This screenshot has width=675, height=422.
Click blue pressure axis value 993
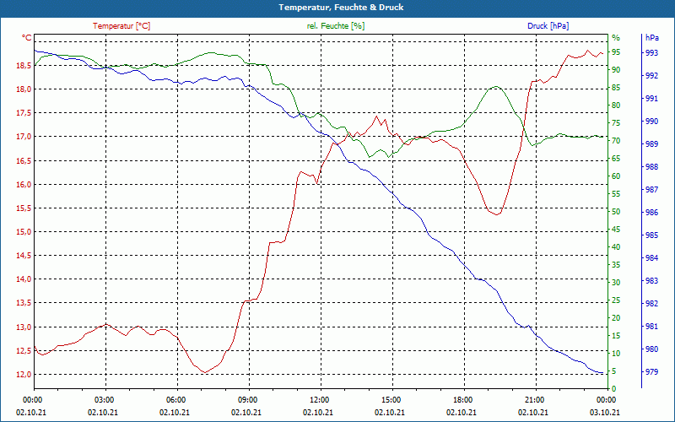[651, 53]
